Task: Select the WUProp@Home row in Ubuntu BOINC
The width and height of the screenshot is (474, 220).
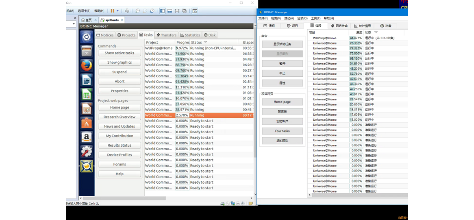Action: [199, 48]
